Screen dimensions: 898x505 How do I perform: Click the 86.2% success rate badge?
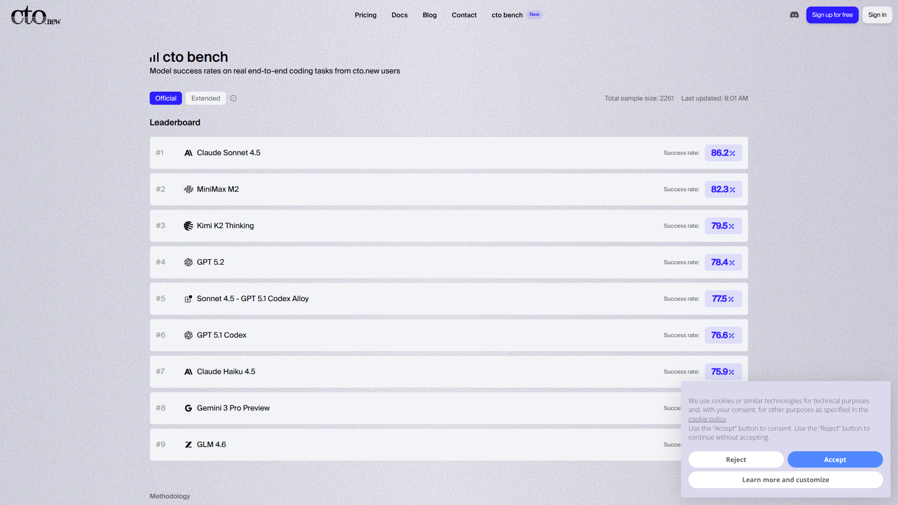click(x=723, y=153)
